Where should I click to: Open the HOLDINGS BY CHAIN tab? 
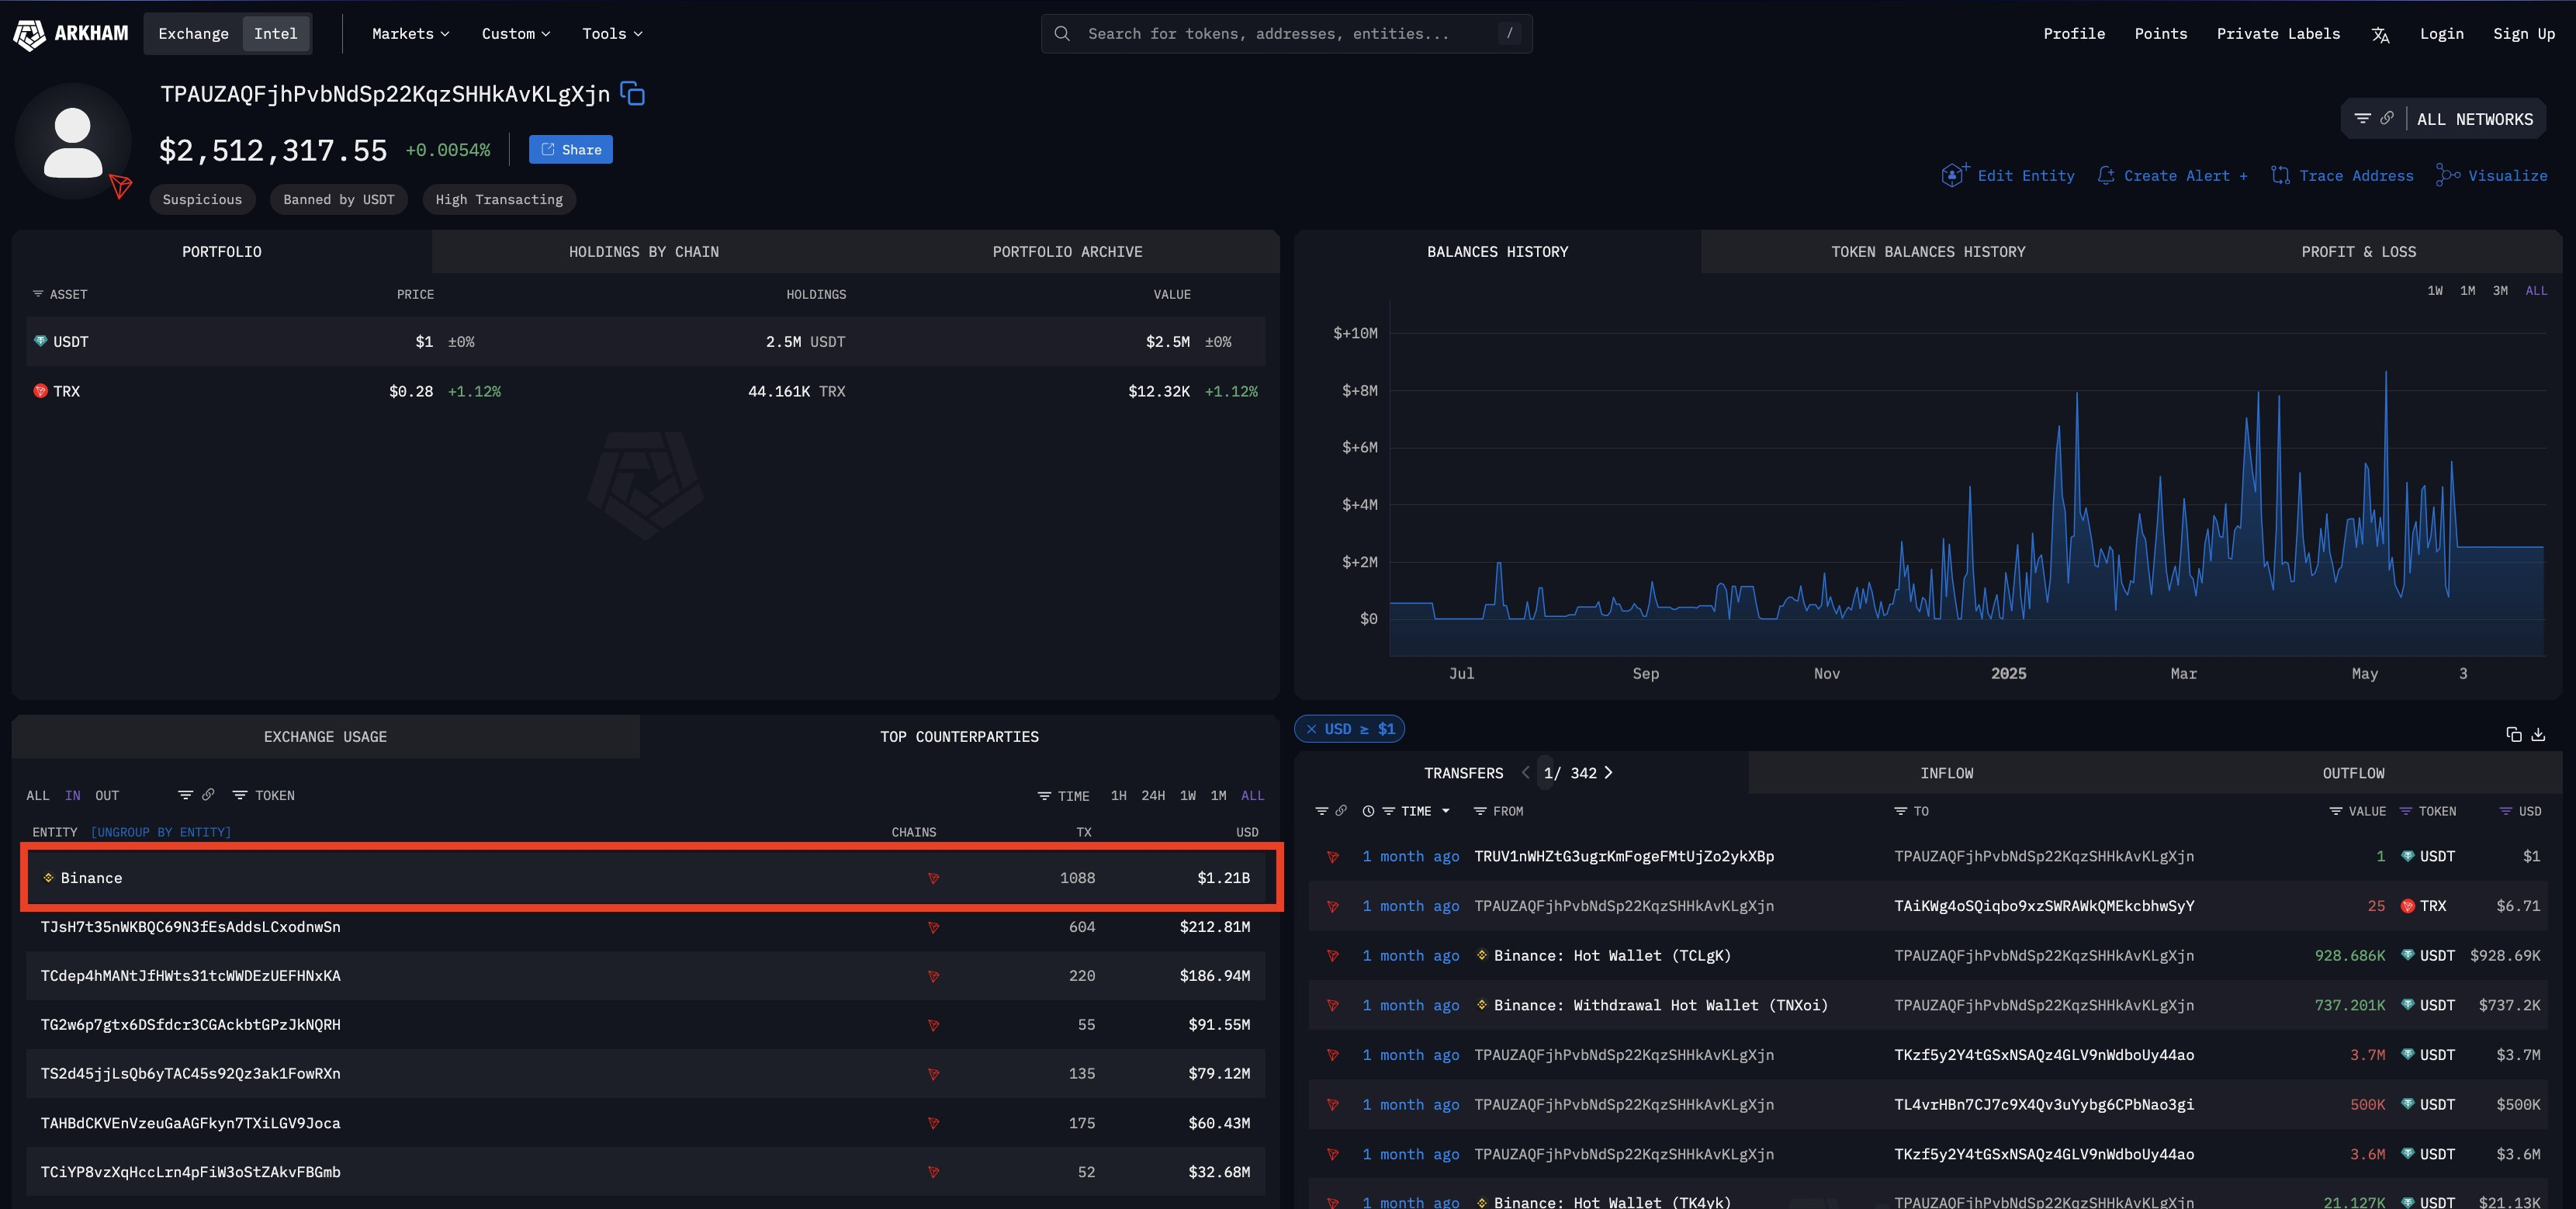tap(644, 251)
